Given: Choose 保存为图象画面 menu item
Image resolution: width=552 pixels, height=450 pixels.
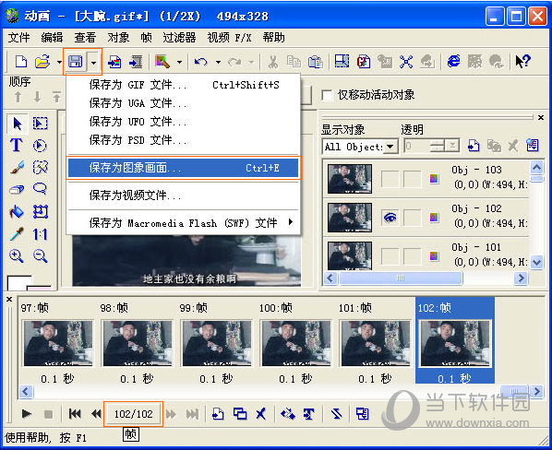Looking at the screenshot, I should [x=183, y=168].
